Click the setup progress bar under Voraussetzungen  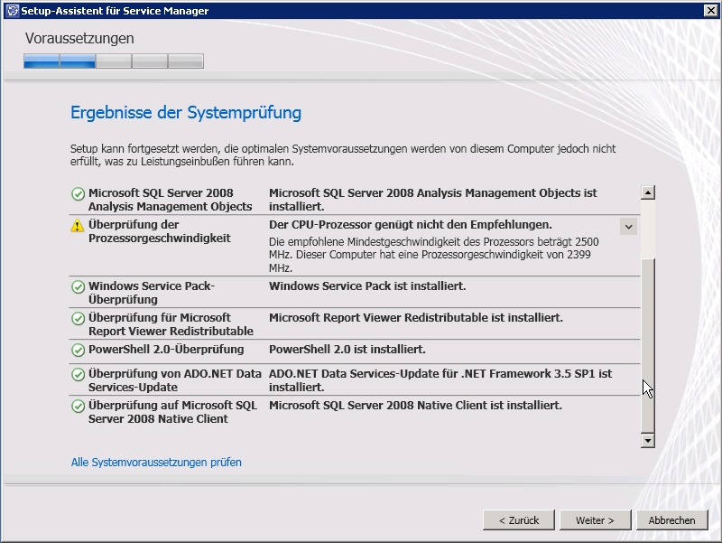pos(114,61)
